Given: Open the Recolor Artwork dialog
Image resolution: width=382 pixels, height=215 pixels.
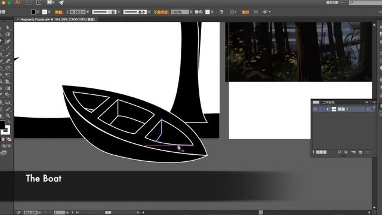Looking at the screenshot, I should pos(221,12).
